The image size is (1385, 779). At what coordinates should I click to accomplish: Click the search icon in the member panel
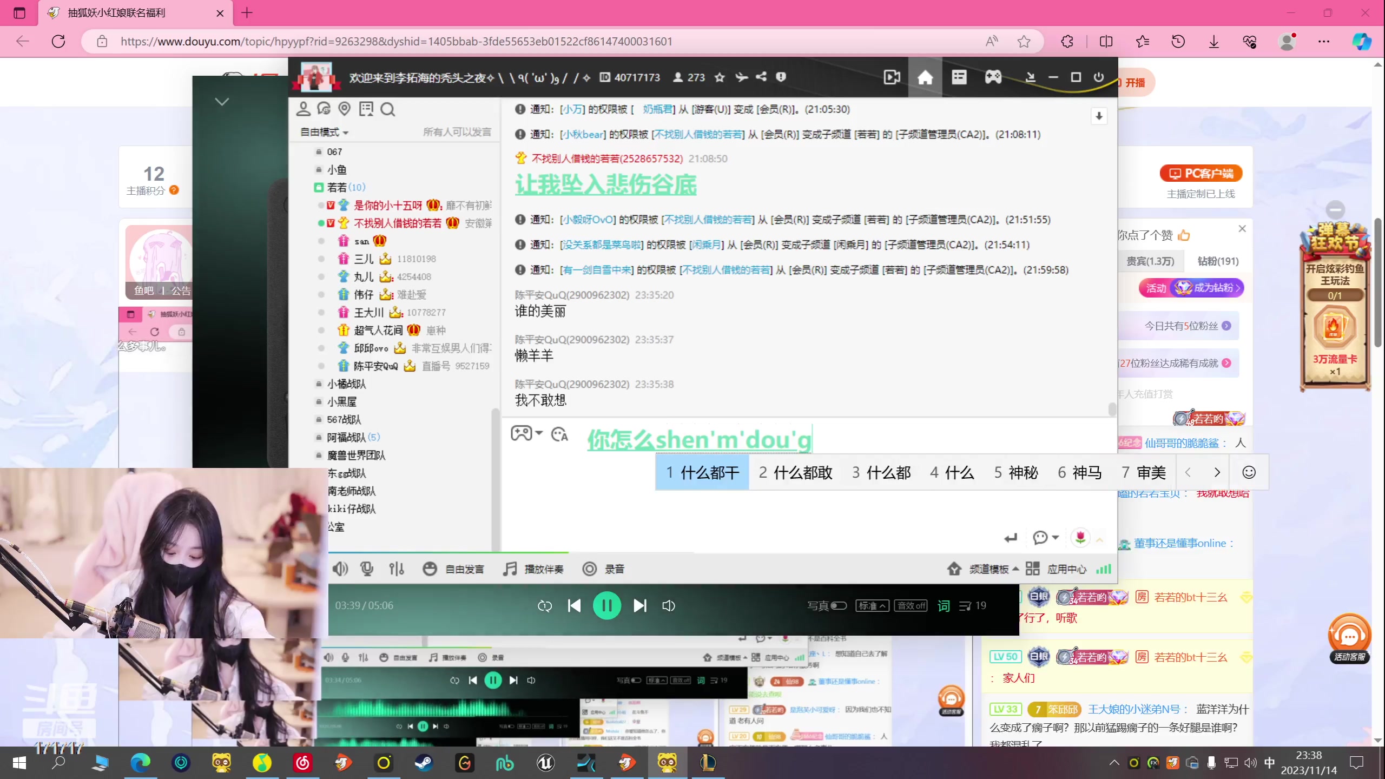[x=388, y=109]
